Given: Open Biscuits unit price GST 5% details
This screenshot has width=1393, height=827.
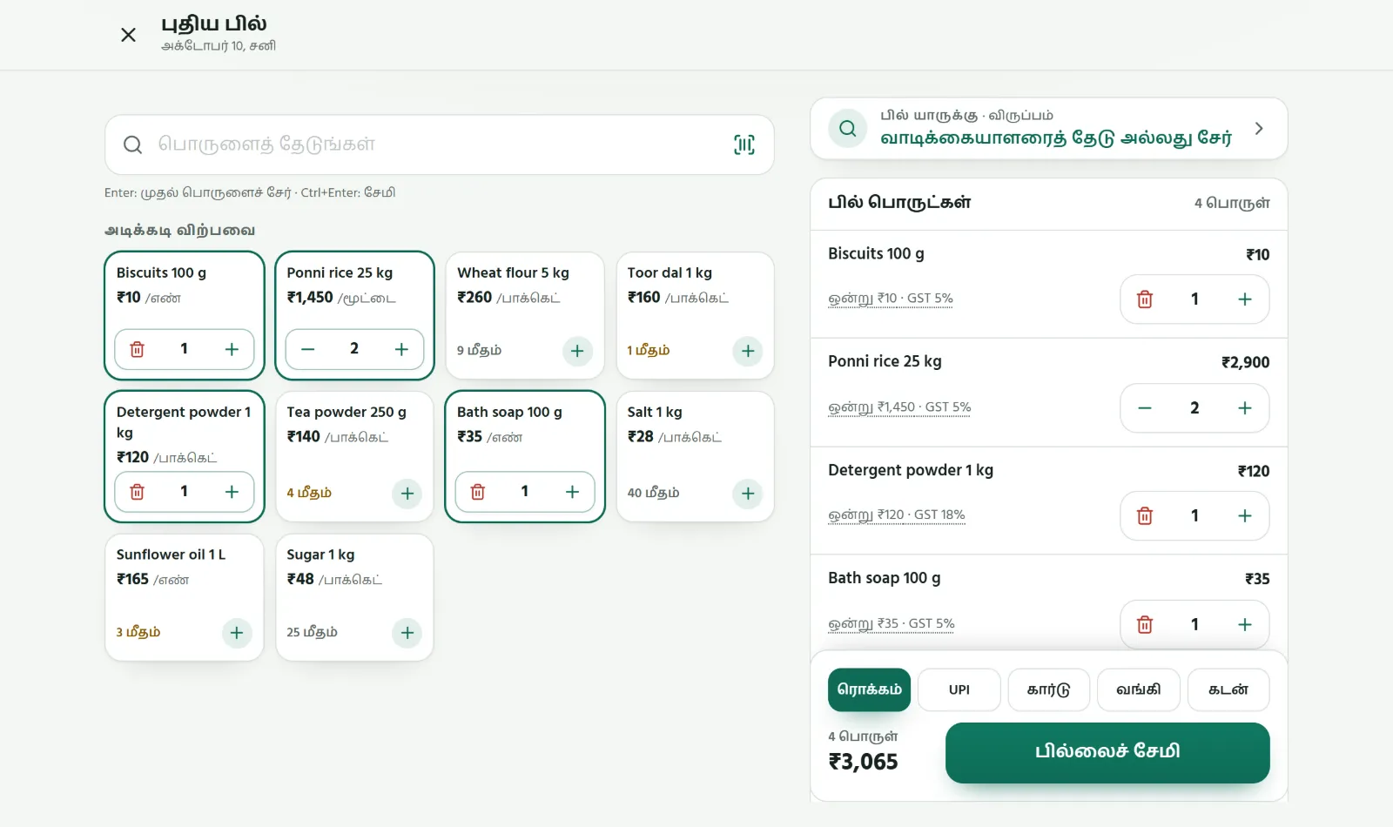Looking at the screenshot, I should [891, 299].
